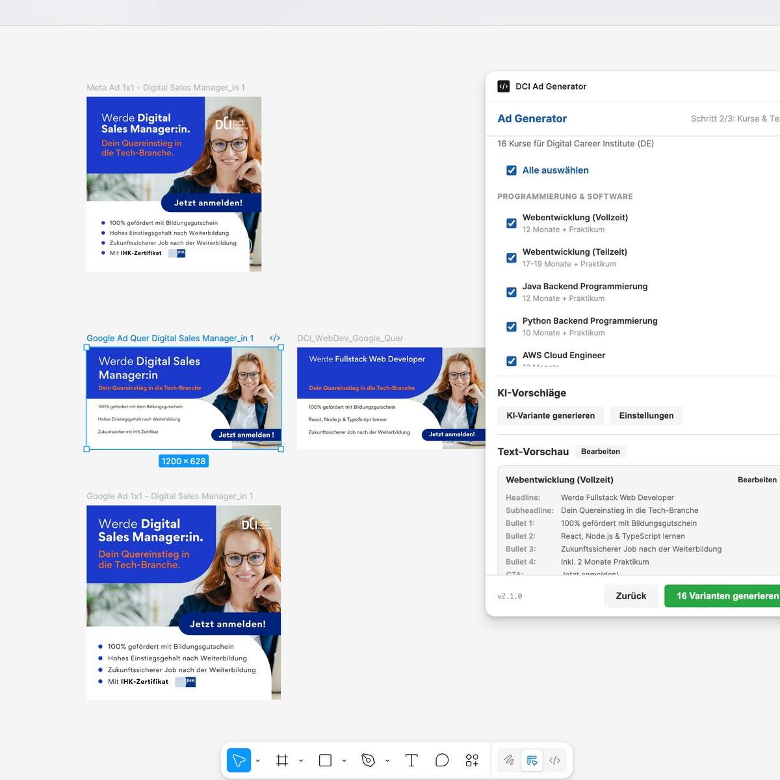Click Bullet 2 text React, Node.js & TypeScript lernen
The image size is (780, 780).
(x=623, y=536)
